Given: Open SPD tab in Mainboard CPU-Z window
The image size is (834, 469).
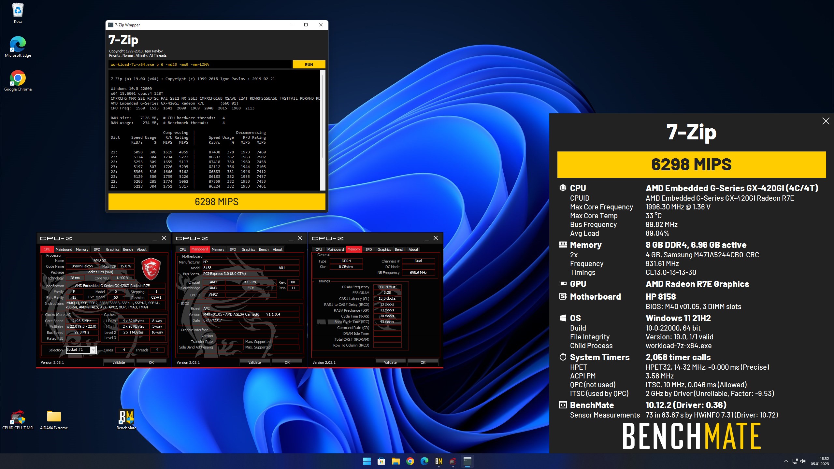Looking at the screenshot, I should pos(233,249).
